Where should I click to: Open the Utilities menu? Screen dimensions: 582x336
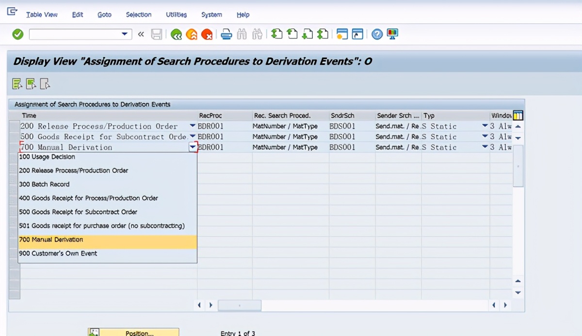pos(176,15)
